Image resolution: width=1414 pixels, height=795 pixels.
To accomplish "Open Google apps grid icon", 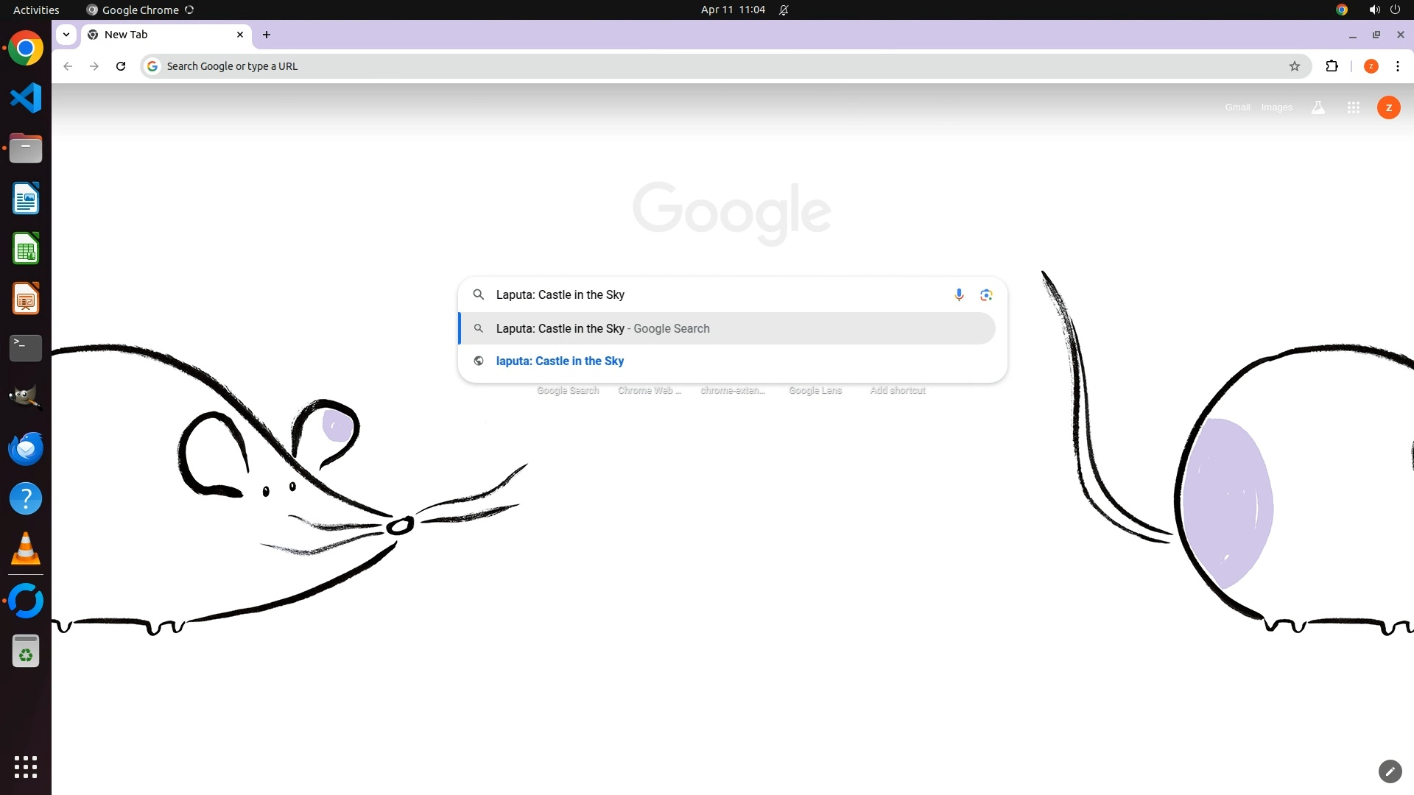I will (1353, 107).
